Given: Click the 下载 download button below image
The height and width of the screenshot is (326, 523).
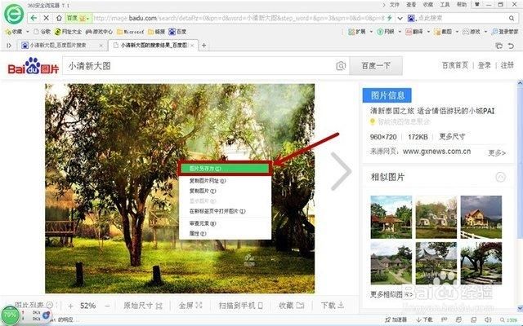Looking at the screenshot, I should [331, 306].
